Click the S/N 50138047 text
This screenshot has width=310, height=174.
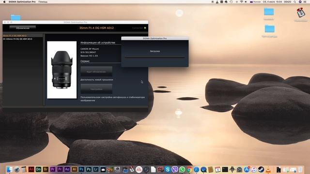point(88,52)
